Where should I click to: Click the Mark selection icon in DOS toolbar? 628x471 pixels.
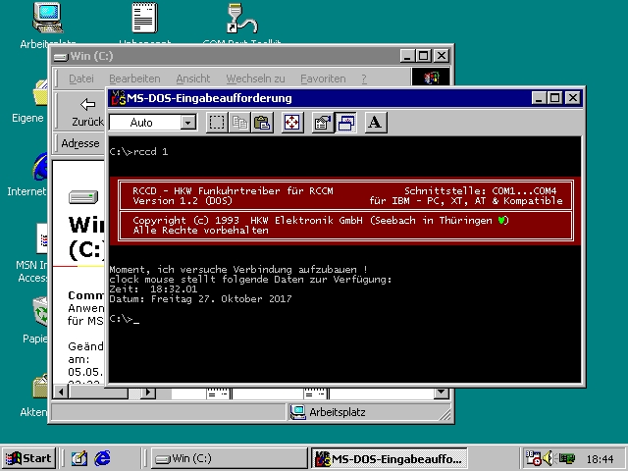tap(217, 123)
